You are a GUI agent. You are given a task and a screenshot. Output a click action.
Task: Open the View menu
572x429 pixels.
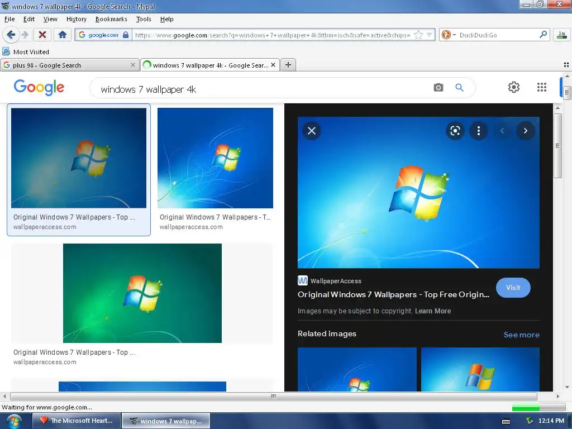coord(50,19)
